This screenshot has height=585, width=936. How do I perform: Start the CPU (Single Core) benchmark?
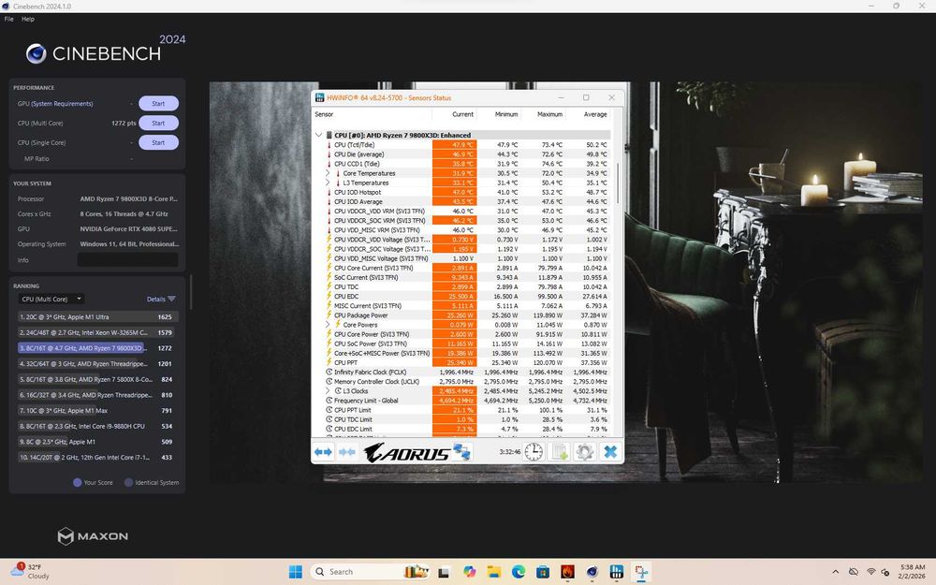[158, 142]
